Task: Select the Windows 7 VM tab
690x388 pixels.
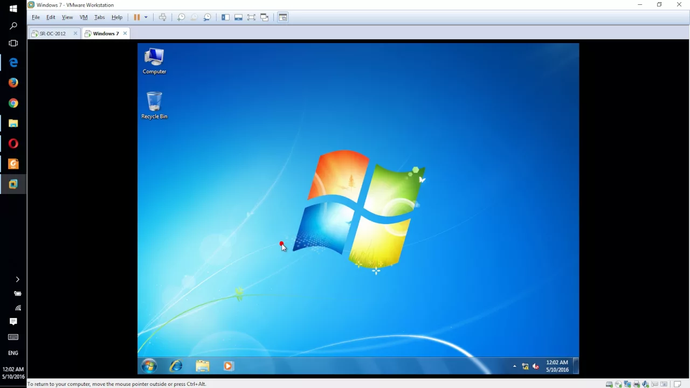Action: 106,33
